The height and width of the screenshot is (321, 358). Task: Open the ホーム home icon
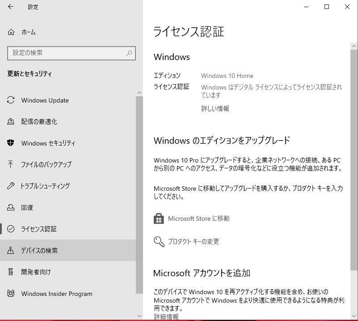(x=11, y=32)
